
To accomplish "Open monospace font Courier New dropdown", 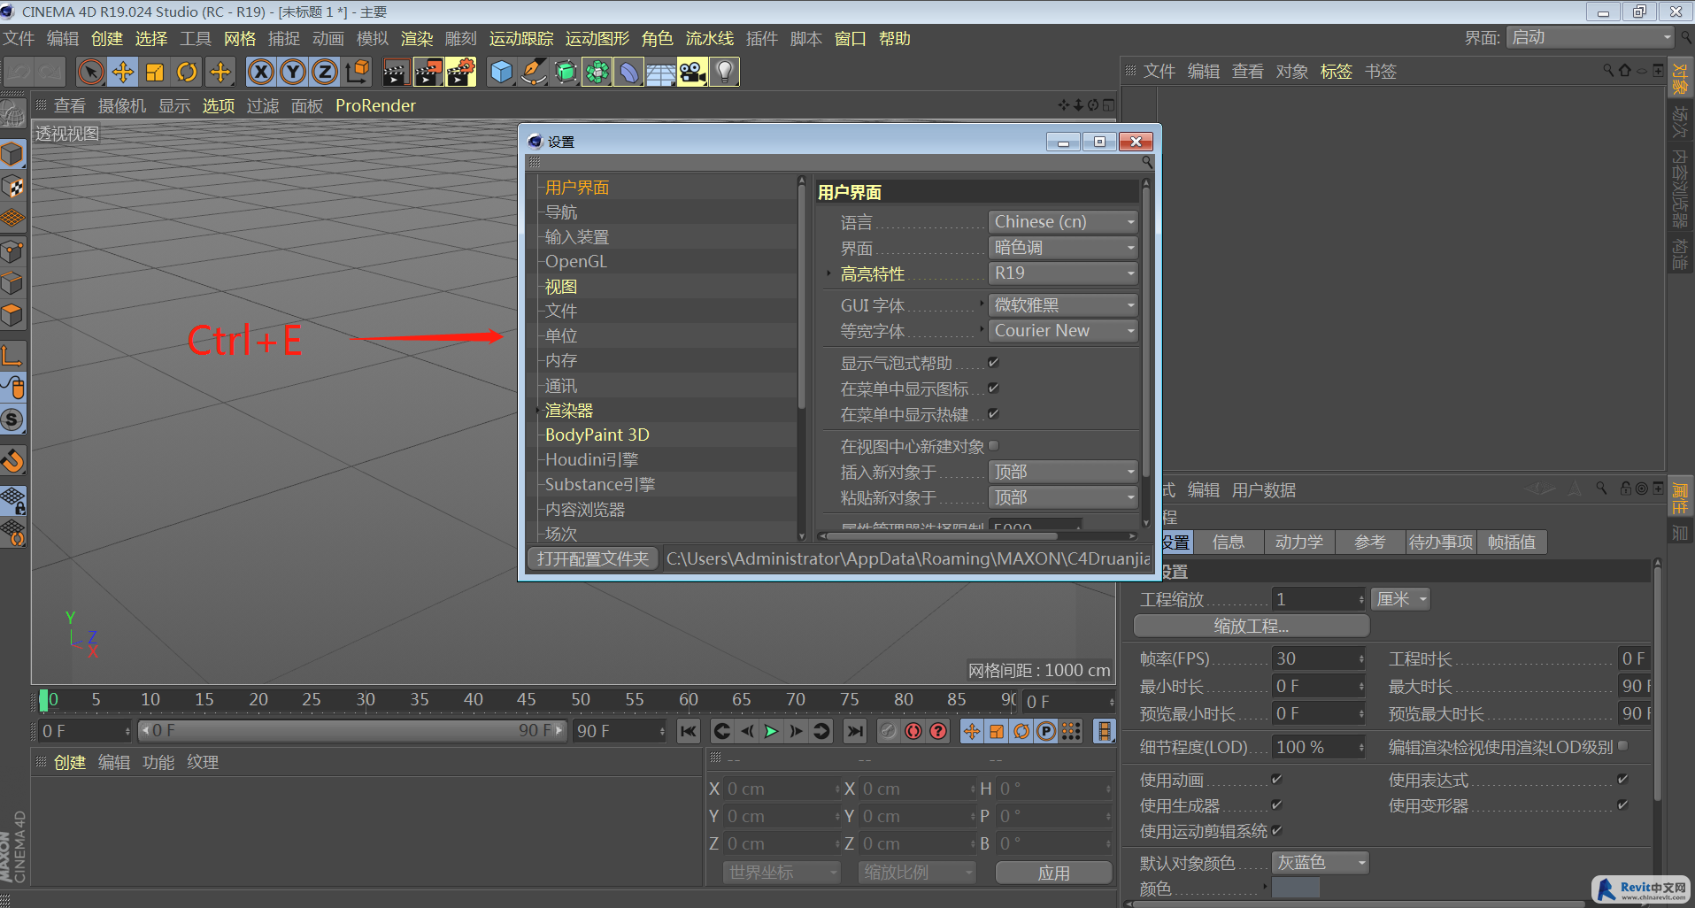I will coord(1063,330).
